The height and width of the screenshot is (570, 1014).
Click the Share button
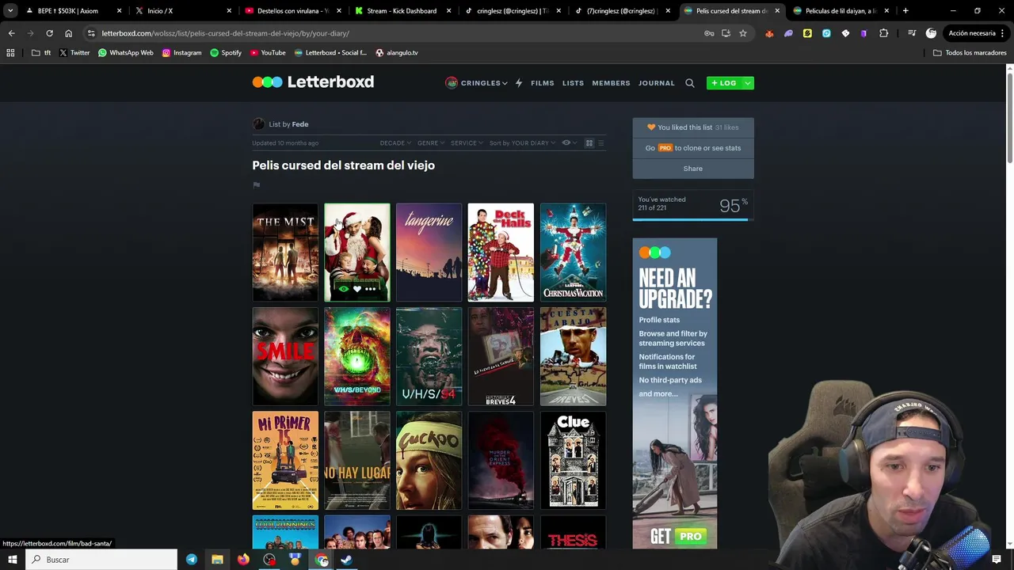pyautogui.click(x=693, y=169)
